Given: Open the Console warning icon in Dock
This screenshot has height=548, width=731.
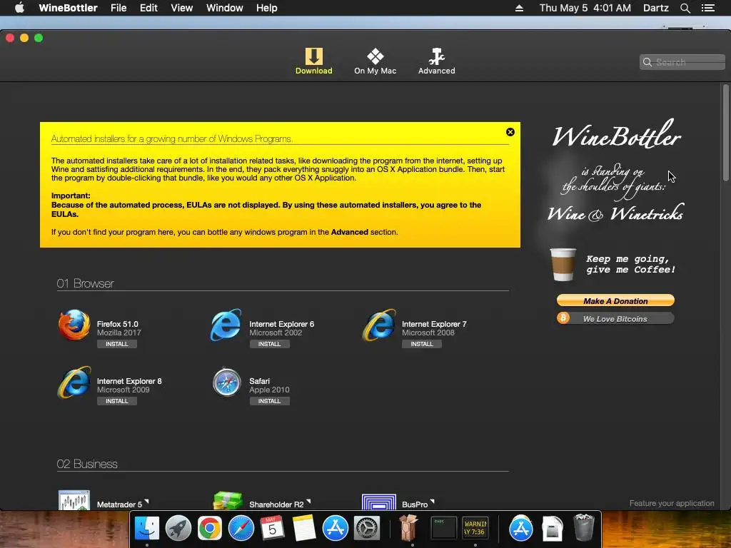Looking at the screenshot, I should pos(475,528).
